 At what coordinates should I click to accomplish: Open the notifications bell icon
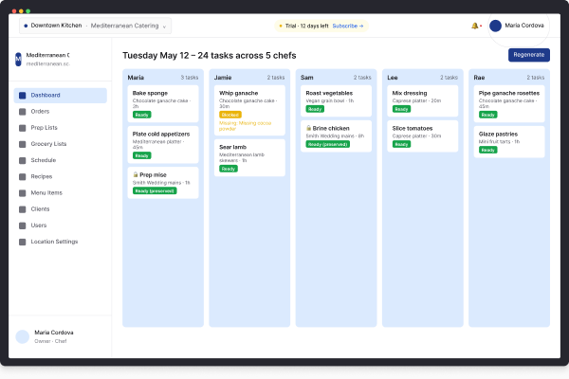pos(475,26)
